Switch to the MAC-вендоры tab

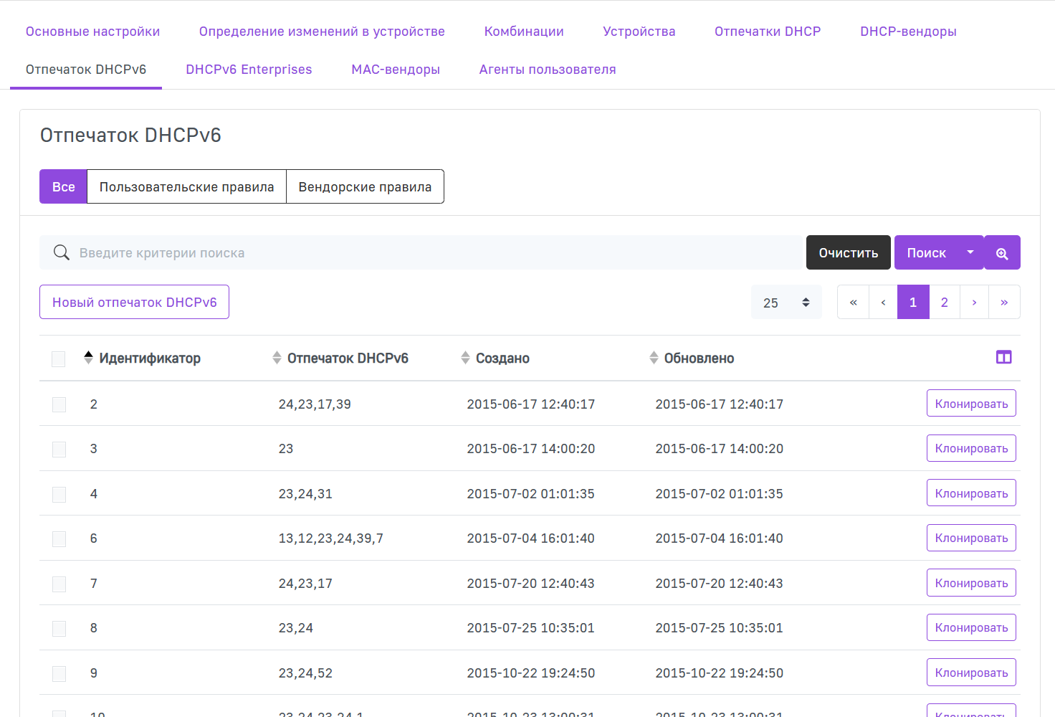point(395,70)
